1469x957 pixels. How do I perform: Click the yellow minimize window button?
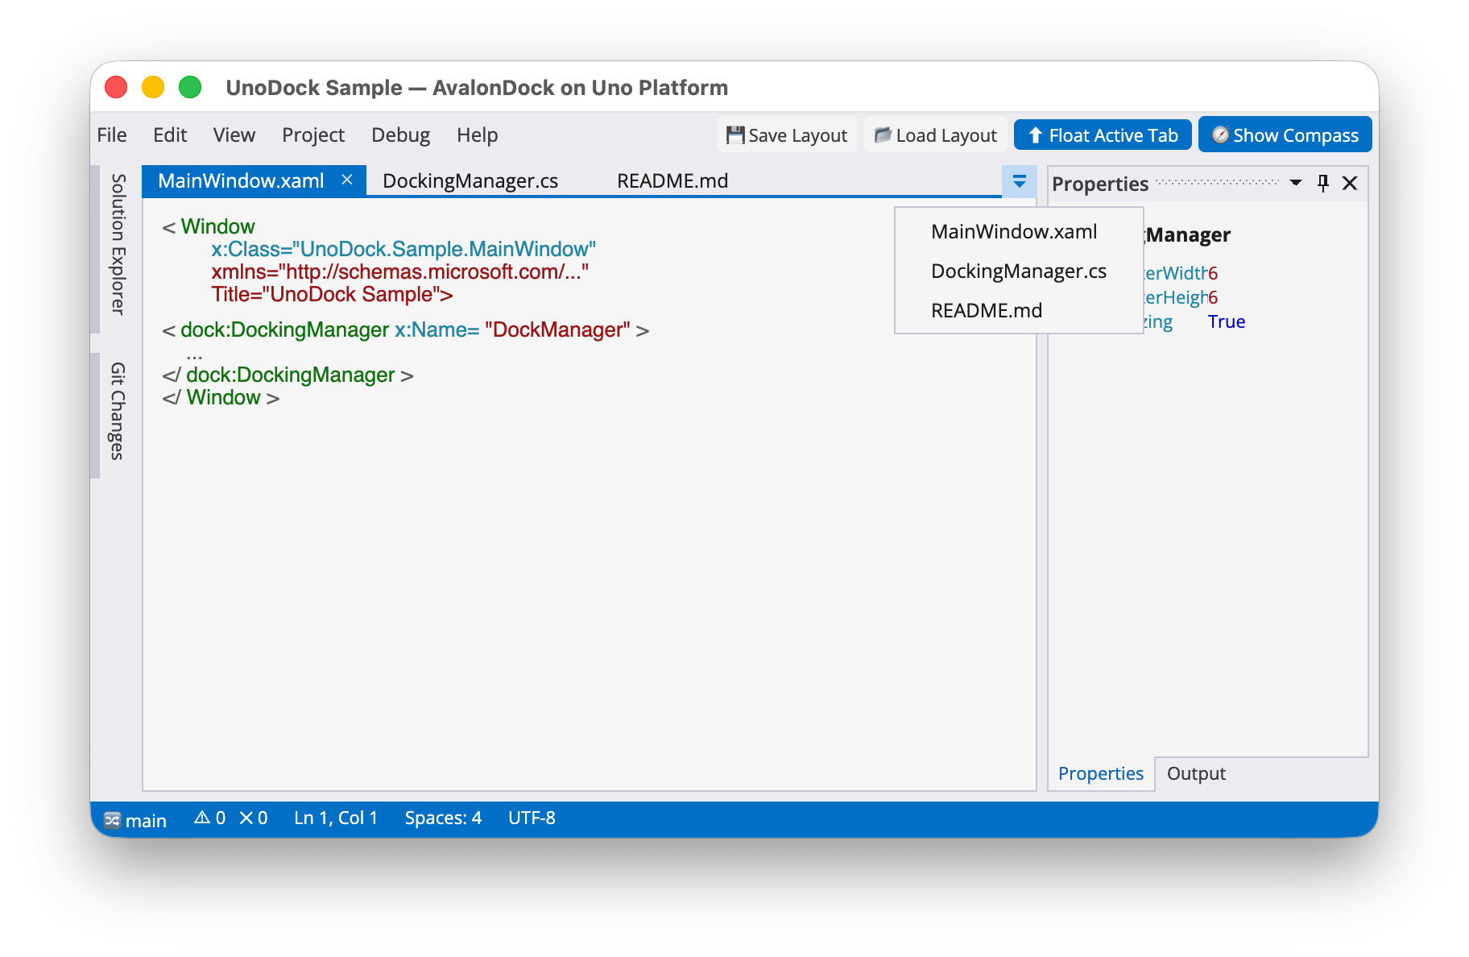tap(153, 87)
